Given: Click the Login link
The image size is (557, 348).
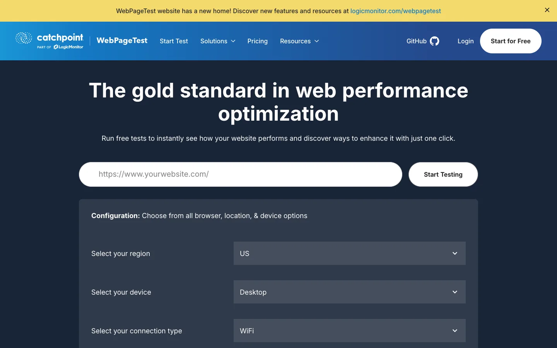Looking at the screenshot, I should click(466, 41).
